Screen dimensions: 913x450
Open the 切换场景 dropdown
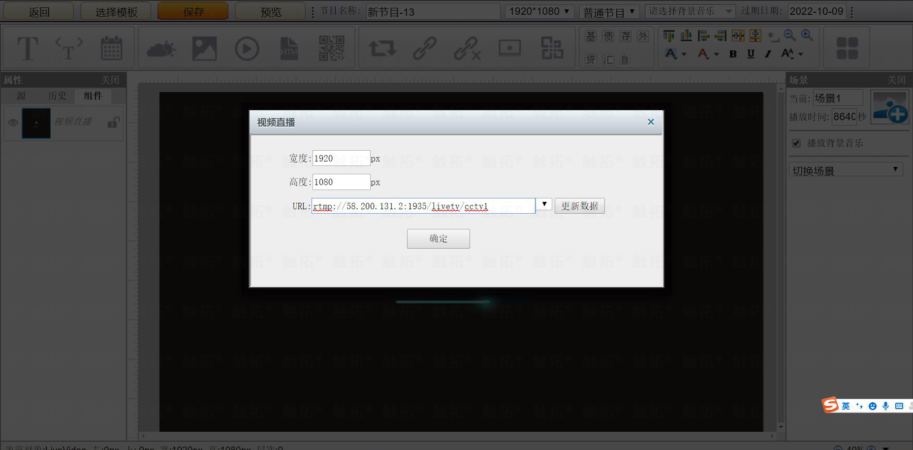pos(846,170)
